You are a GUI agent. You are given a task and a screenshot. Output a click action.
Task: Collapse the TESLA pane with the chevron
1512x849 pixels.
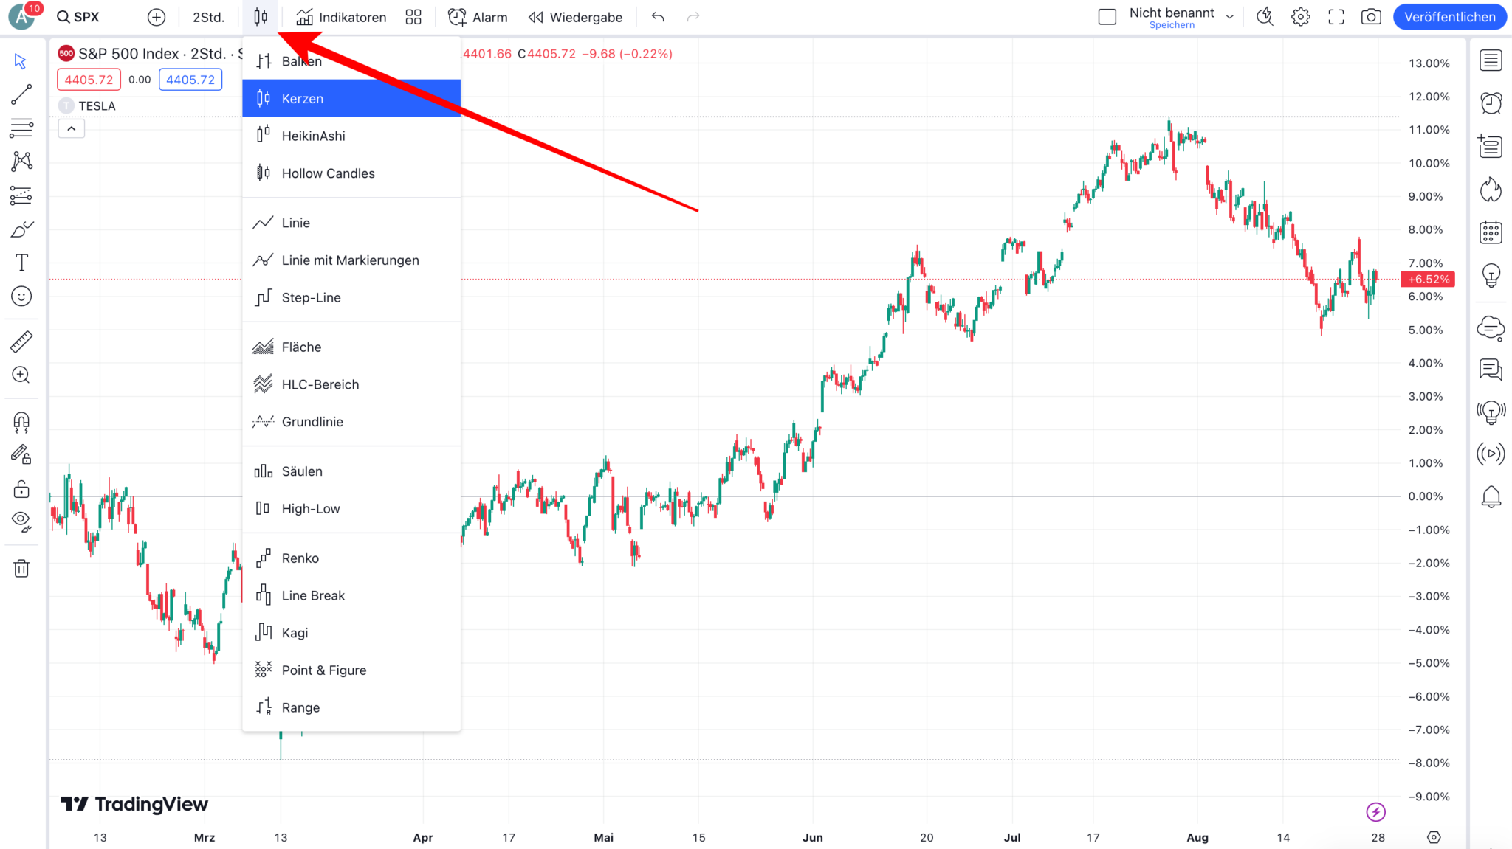[71, 128]
